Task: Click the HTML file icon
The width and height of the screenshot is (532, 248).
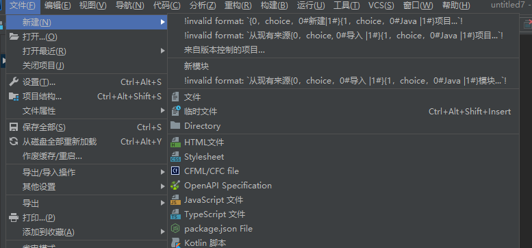Action: pos(175,142)
